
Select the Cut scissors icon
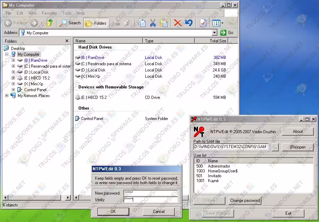tap(153, 23)
